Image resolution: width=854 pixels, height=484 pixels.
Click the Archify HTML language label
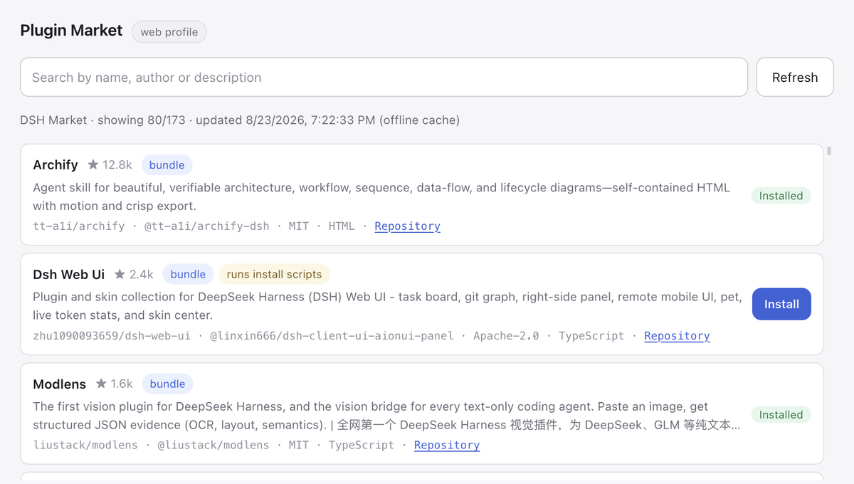pos(342,226)
